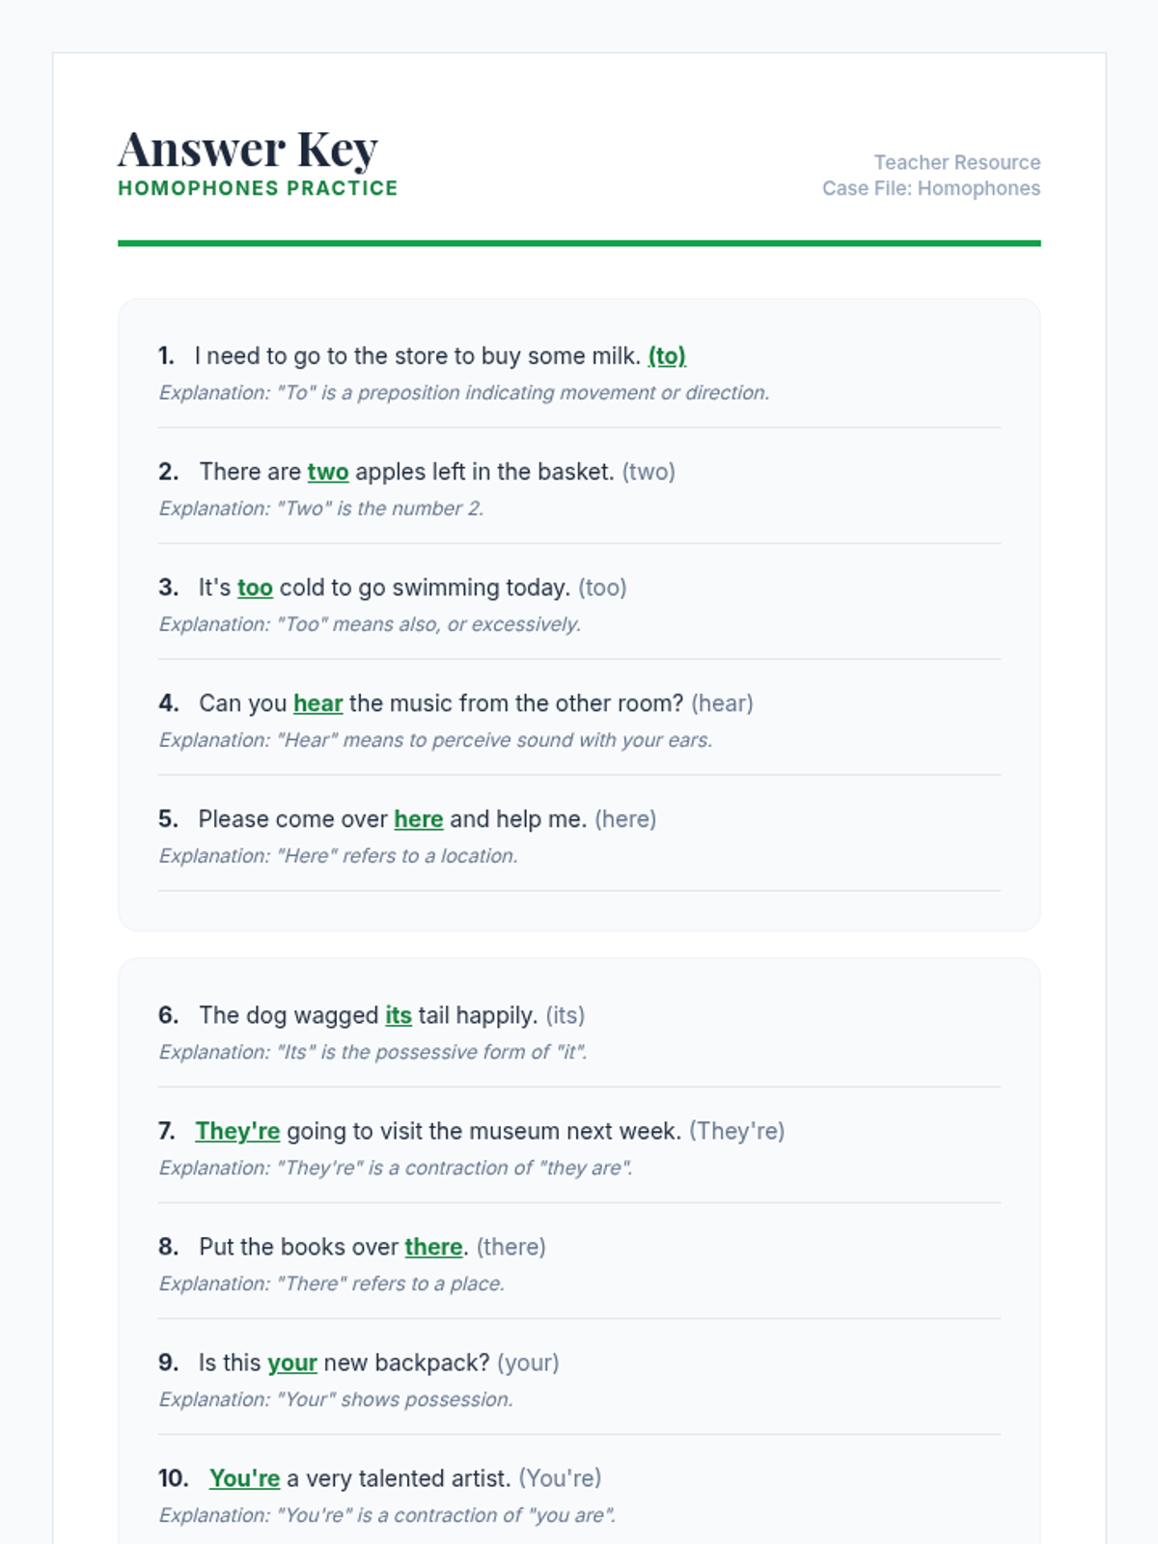Click the underlined "You're" starting sentence 10
This screenshot has width=1158, height=1544.
pos(244,1478)
